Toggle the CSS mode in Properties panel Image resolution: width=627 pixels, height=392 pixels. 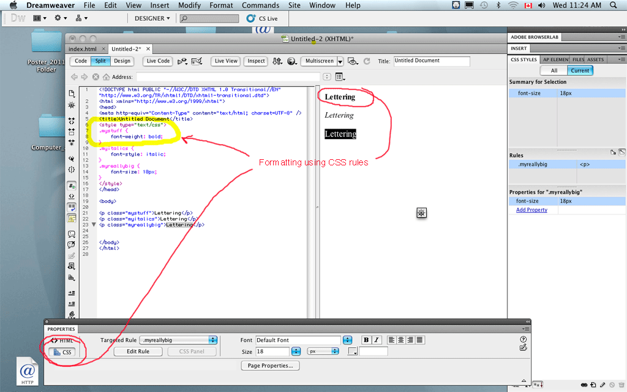pos(62,352)
